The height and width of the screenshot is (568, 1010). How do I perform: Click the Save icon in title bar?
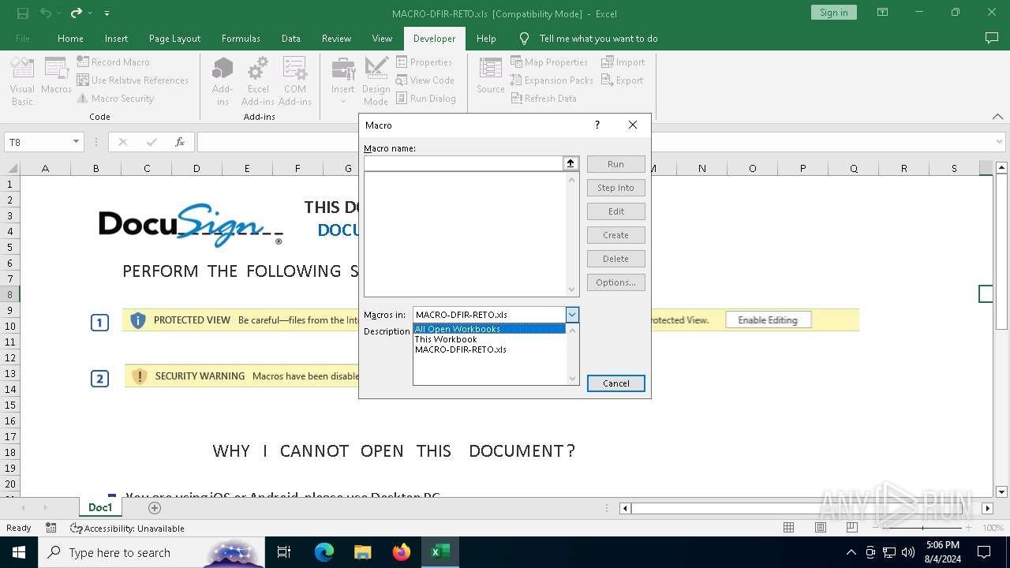(x=23, y=13)
